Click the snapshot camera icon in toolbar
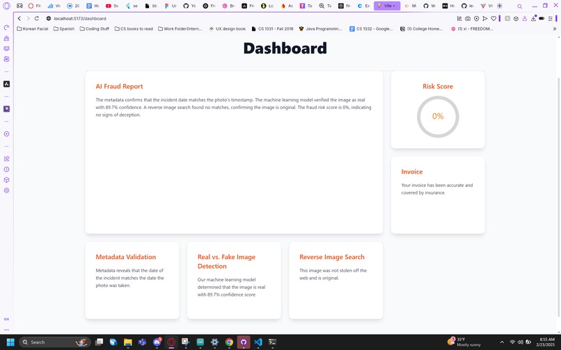561x350 pixels. (x=468, y=19)
